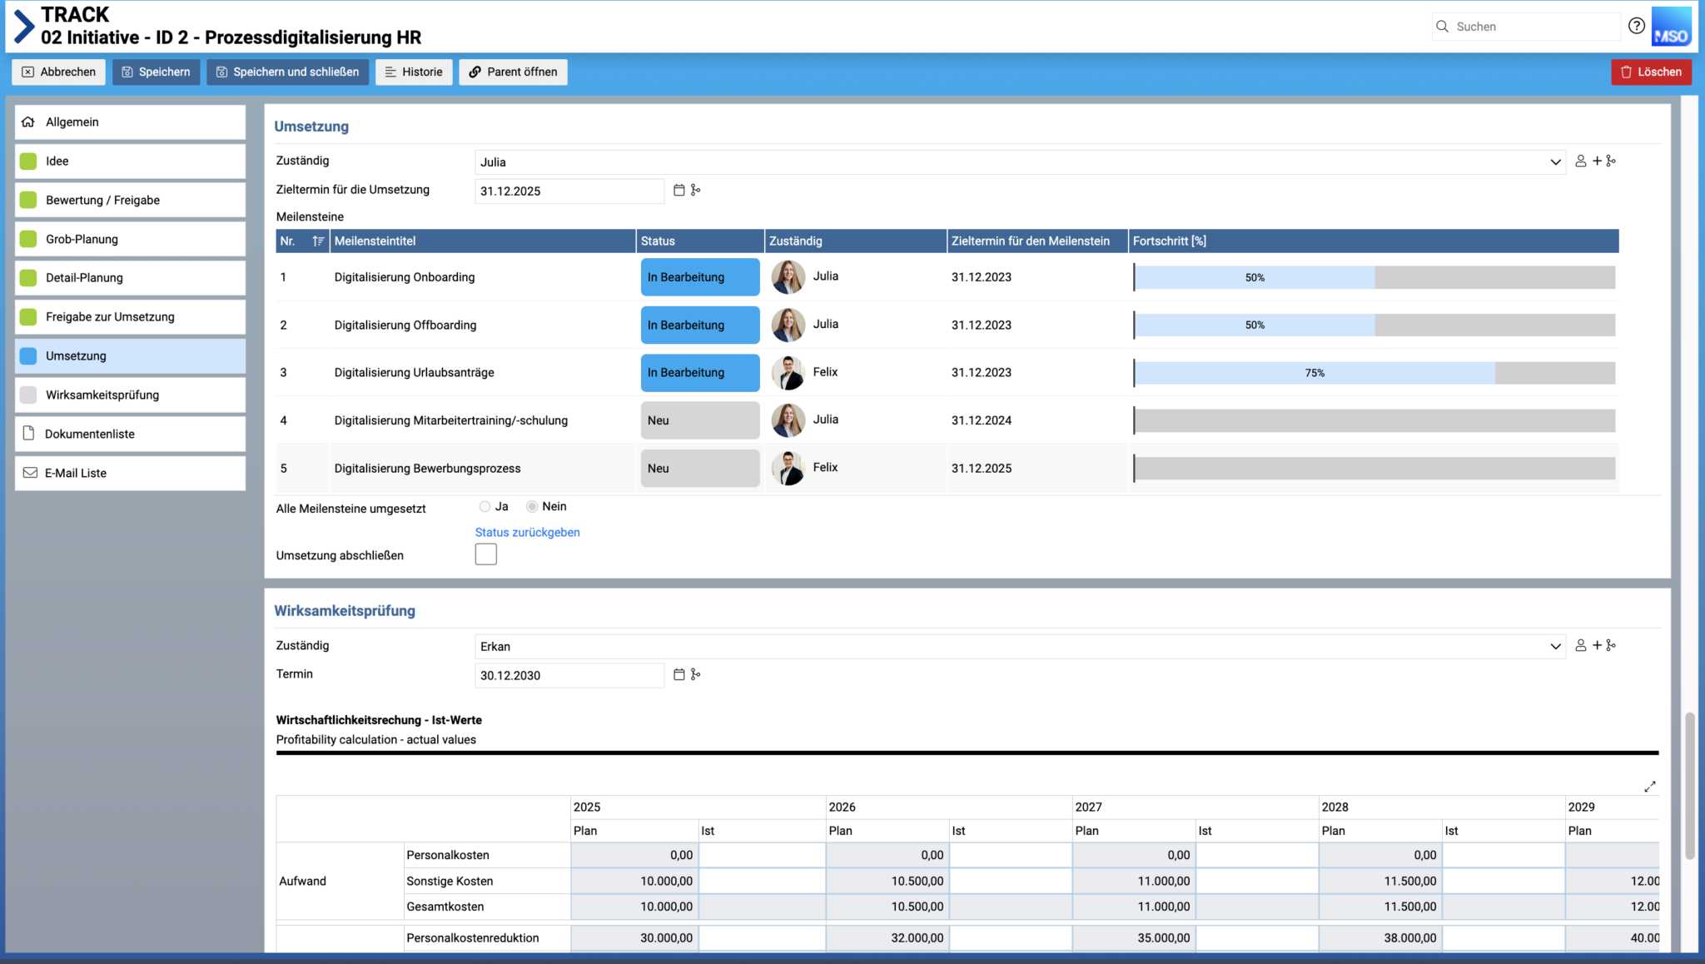The height and width of the screenshot is (964, 1705).
Task: Open status dropdown for Digitalisierung Onboarding
Action: coord(699,277)
